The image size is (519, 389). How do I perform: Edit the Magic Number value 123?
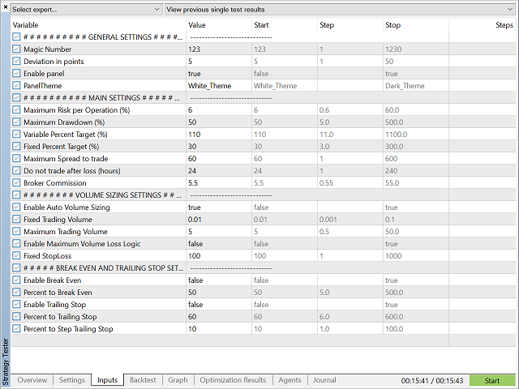tap(194, 49)
